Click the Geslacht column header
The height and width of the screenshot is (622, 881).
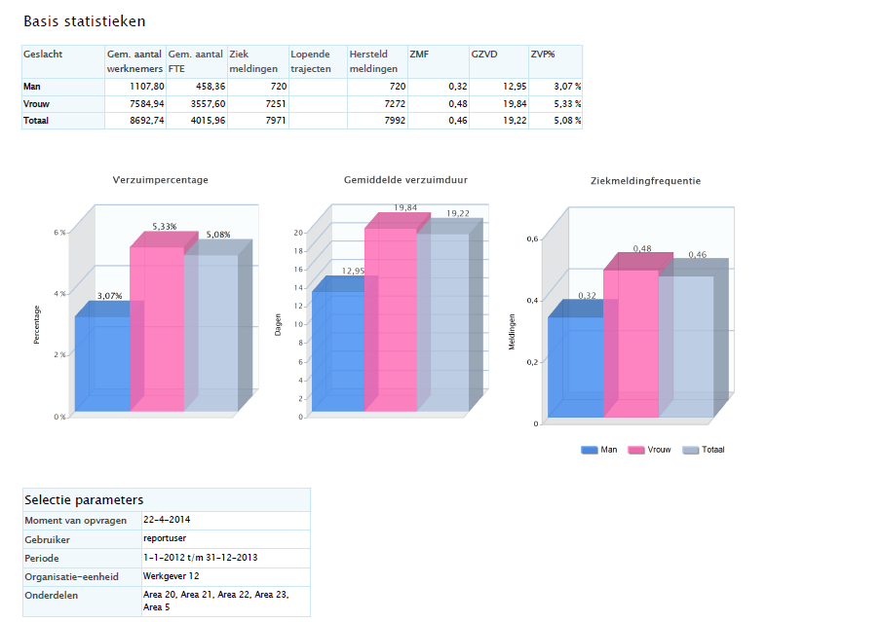tap(43, 55)
